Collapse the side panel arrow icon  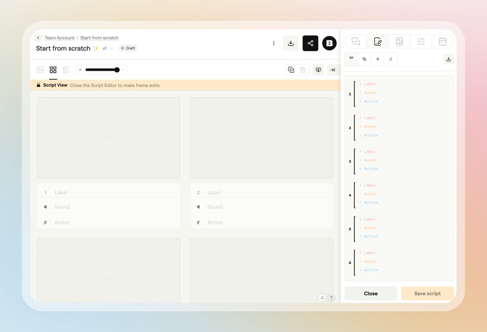coord(333,70)
